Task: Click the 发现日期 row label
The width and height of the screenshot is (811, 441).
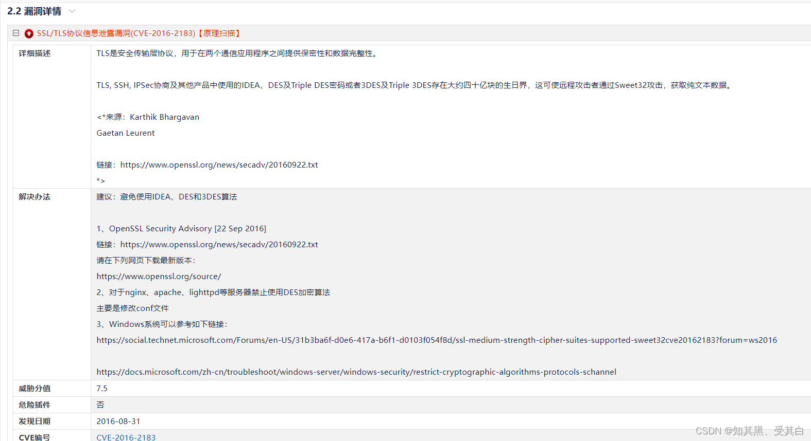Action: (x=34, y=421)
